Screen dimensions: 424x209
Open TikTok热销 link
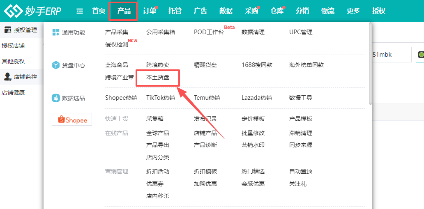pyautogui.click(x=161, y=98)
